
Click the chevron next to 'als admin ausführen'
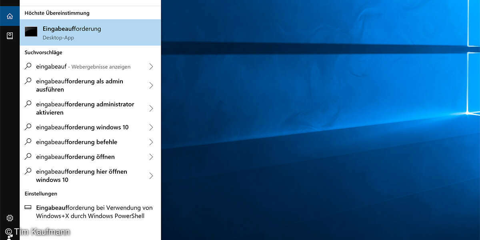pos(151,85)
